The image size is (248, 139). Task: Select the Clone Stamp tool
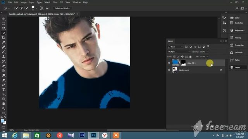tap(3, 57)
